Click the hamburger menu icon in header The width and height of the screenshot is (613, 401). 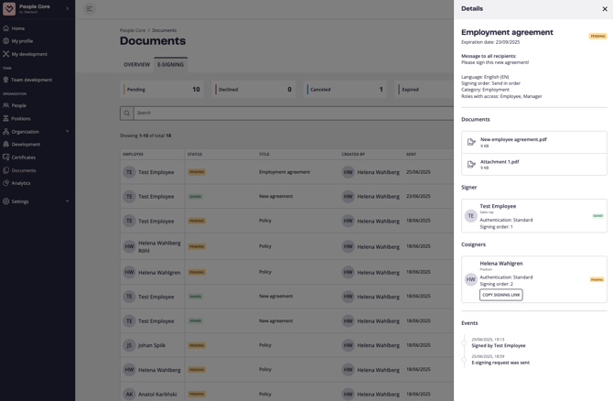pos(90,9)
